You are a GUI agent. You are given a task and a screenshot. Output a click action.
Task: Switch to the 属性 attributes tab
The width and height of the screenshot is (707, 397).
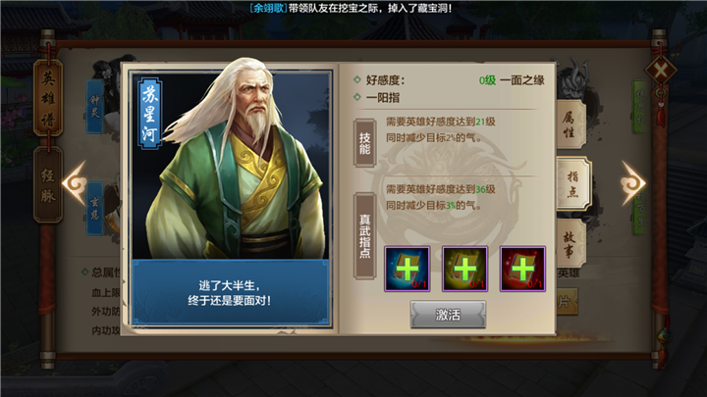coord(571,124)
